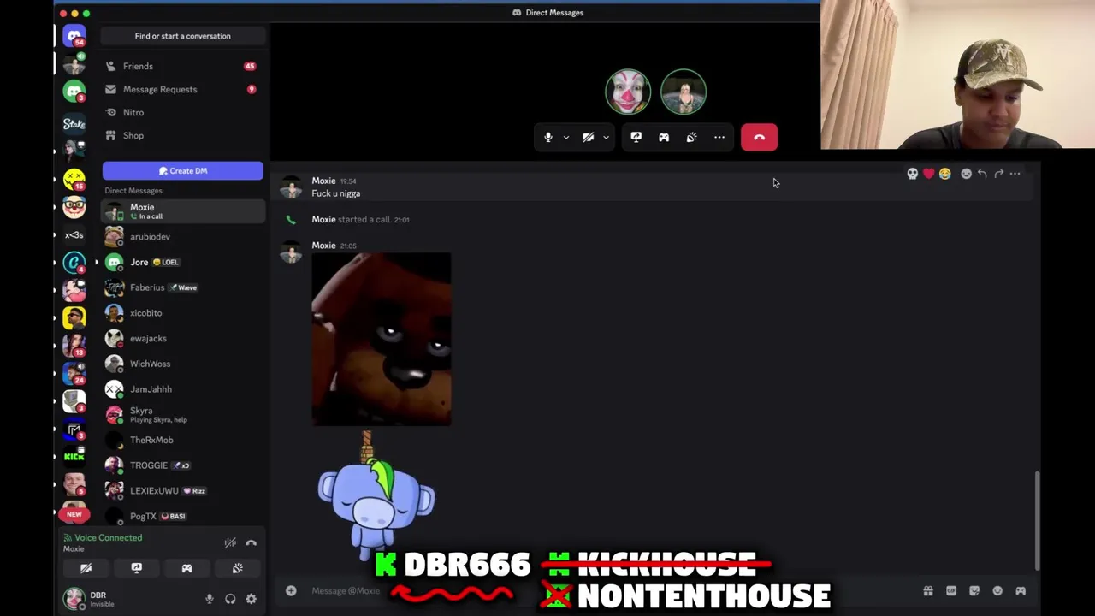The image size is (1095, 616).
Task: Click the Voice Connected status text
Action: 108,537
